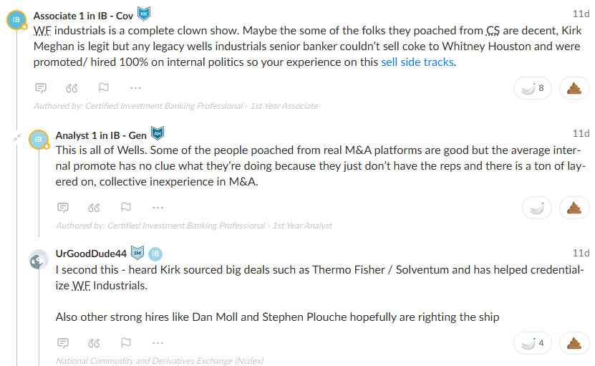Reply to UrGoodDude44's comment
595x366 pixels.
(x=63, y=343)
